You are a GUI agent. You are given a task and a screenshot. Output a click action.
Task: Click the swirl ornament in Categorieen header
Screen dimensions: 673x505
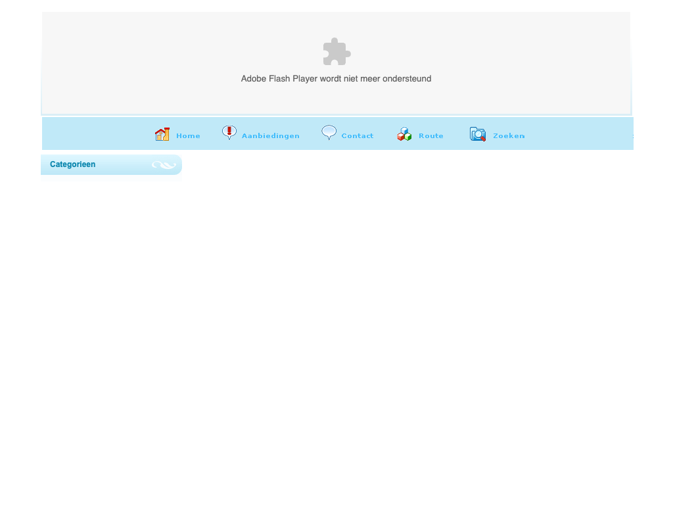tap(164, 165)
